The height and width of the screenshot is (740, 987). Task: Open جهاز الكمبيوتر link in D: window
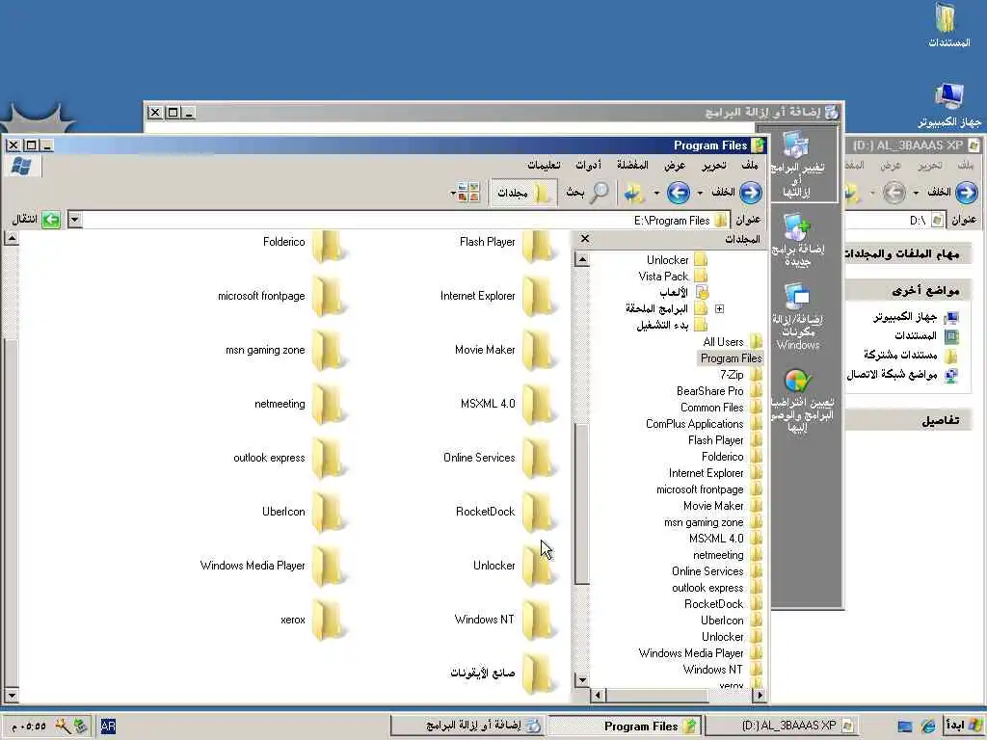coord(915,317)
